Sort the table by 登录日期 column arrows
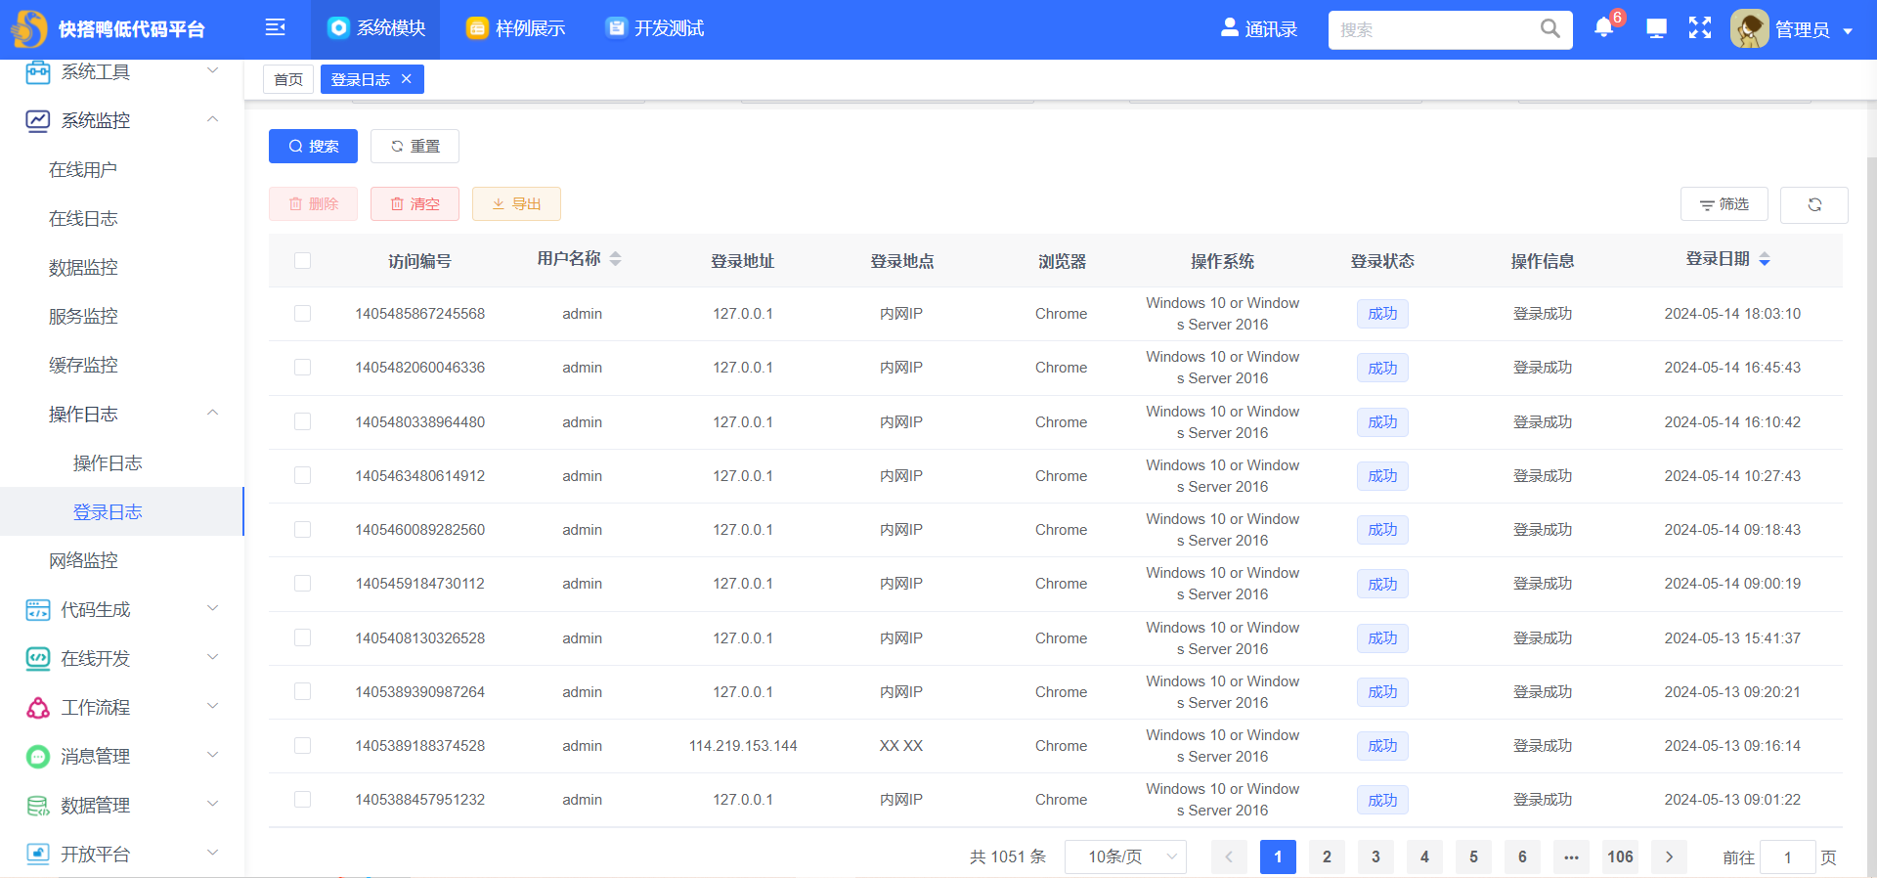Screen dimensions: 1877x878 (1765, 259)
